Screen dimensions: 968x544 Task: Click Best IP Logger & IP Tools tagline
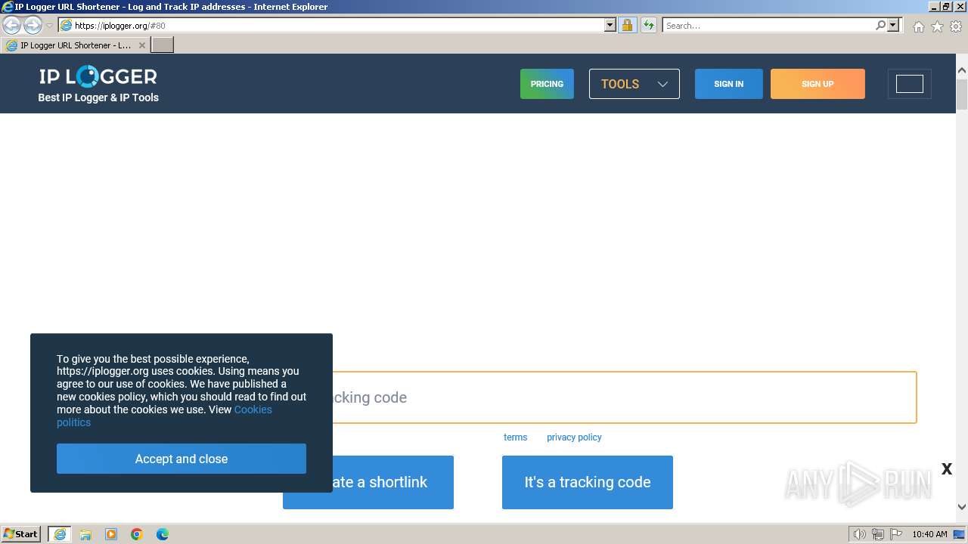pos(98,97)
